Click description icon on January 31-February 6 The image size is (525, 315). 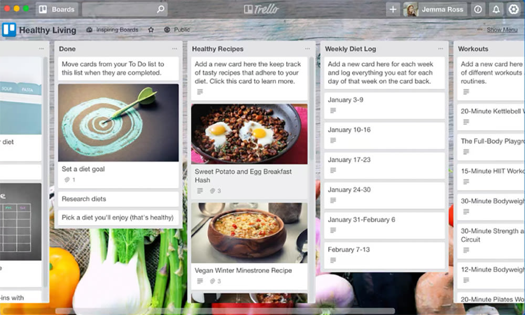[x=333, y=230]
